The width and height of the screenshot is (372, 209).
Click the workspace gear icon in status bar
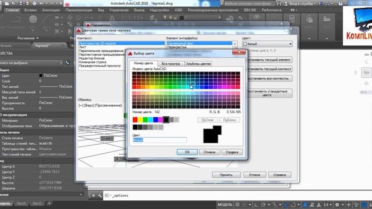tap(337, 204)
